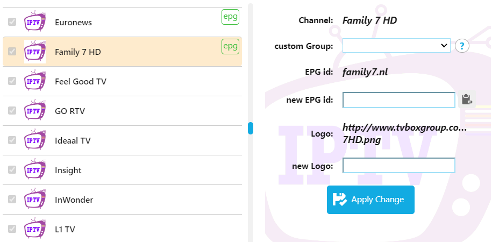Click the Feel Good TV logo icon
The width and height of the screenshot is (499, 242).
tap(35, 81)
